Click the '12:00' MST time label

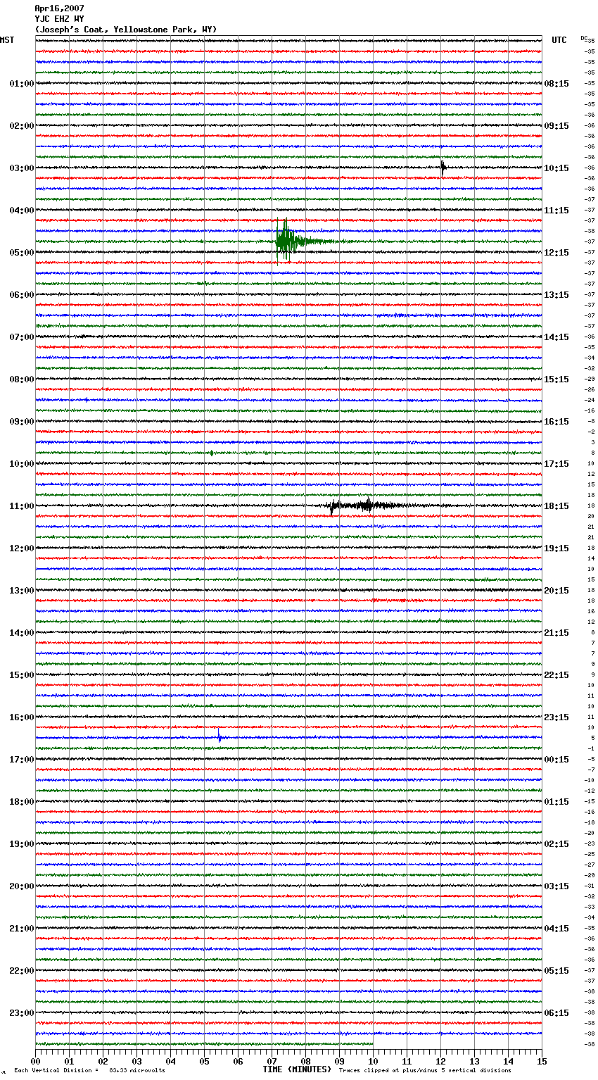(x=22, y=548)
